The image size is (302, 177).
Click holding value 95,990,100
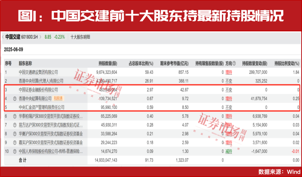pos(109,107)
